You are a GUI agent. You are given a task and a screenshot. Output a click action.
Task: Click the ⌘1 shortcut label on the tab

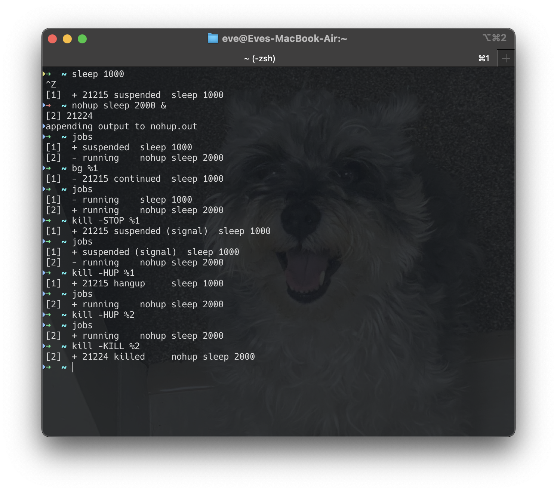(484, 59)
